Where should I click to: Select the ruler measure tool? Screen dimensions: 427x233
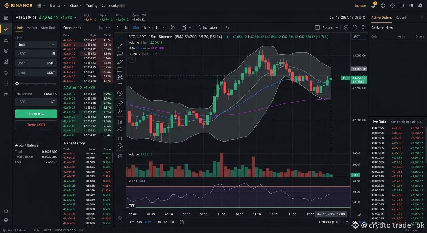pos(120,103)
